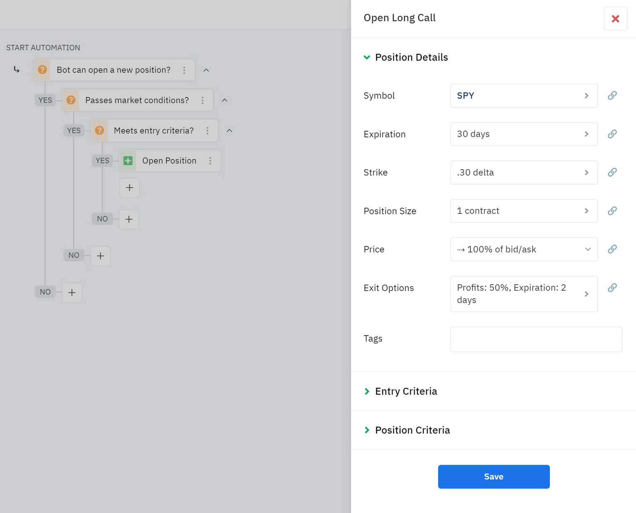Change the 30 days expiration setting
The width and height of the screenshot is (636, 513).
(x=523, y=134)
